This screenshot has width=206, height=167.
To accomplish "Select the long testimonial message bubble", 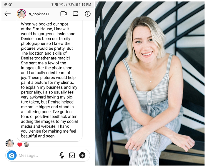I will (x=49, y=81).
